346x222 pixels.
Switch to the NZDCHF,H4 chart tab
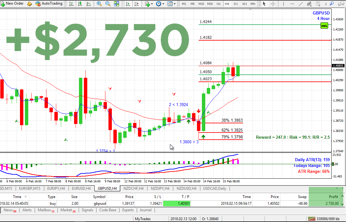coord(133,188)
